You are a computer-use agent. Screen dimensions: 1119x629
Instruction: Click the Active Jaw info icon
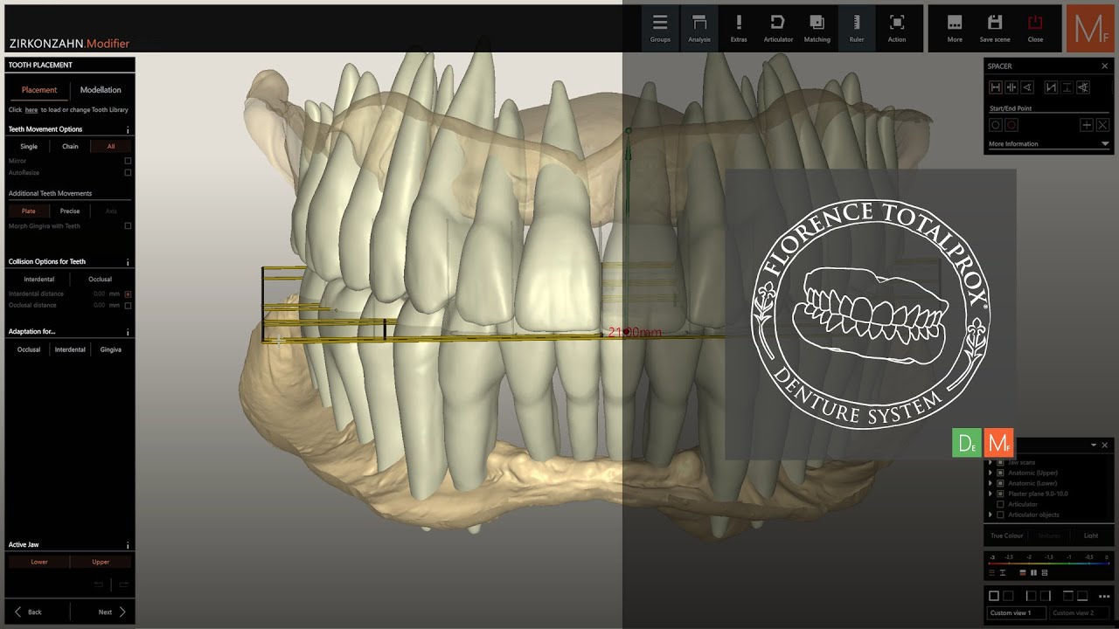[x=128, y=545]
